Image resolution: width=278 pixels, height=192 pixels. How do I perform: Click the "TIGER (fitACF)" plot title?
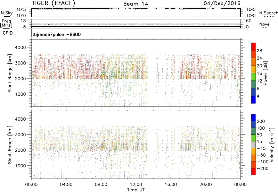(54, 3)
